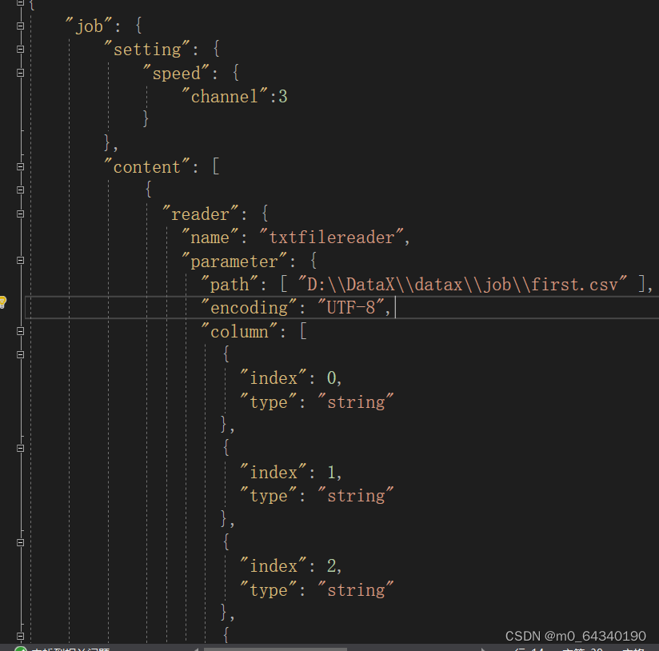Screen dimensions: 659x651
Task: Collapse the "column" array fold marker
Action: (20, 331)
